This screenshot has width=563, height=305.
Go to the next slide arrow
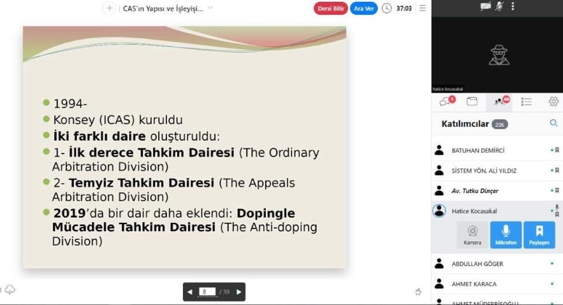[x=238, y=292]
